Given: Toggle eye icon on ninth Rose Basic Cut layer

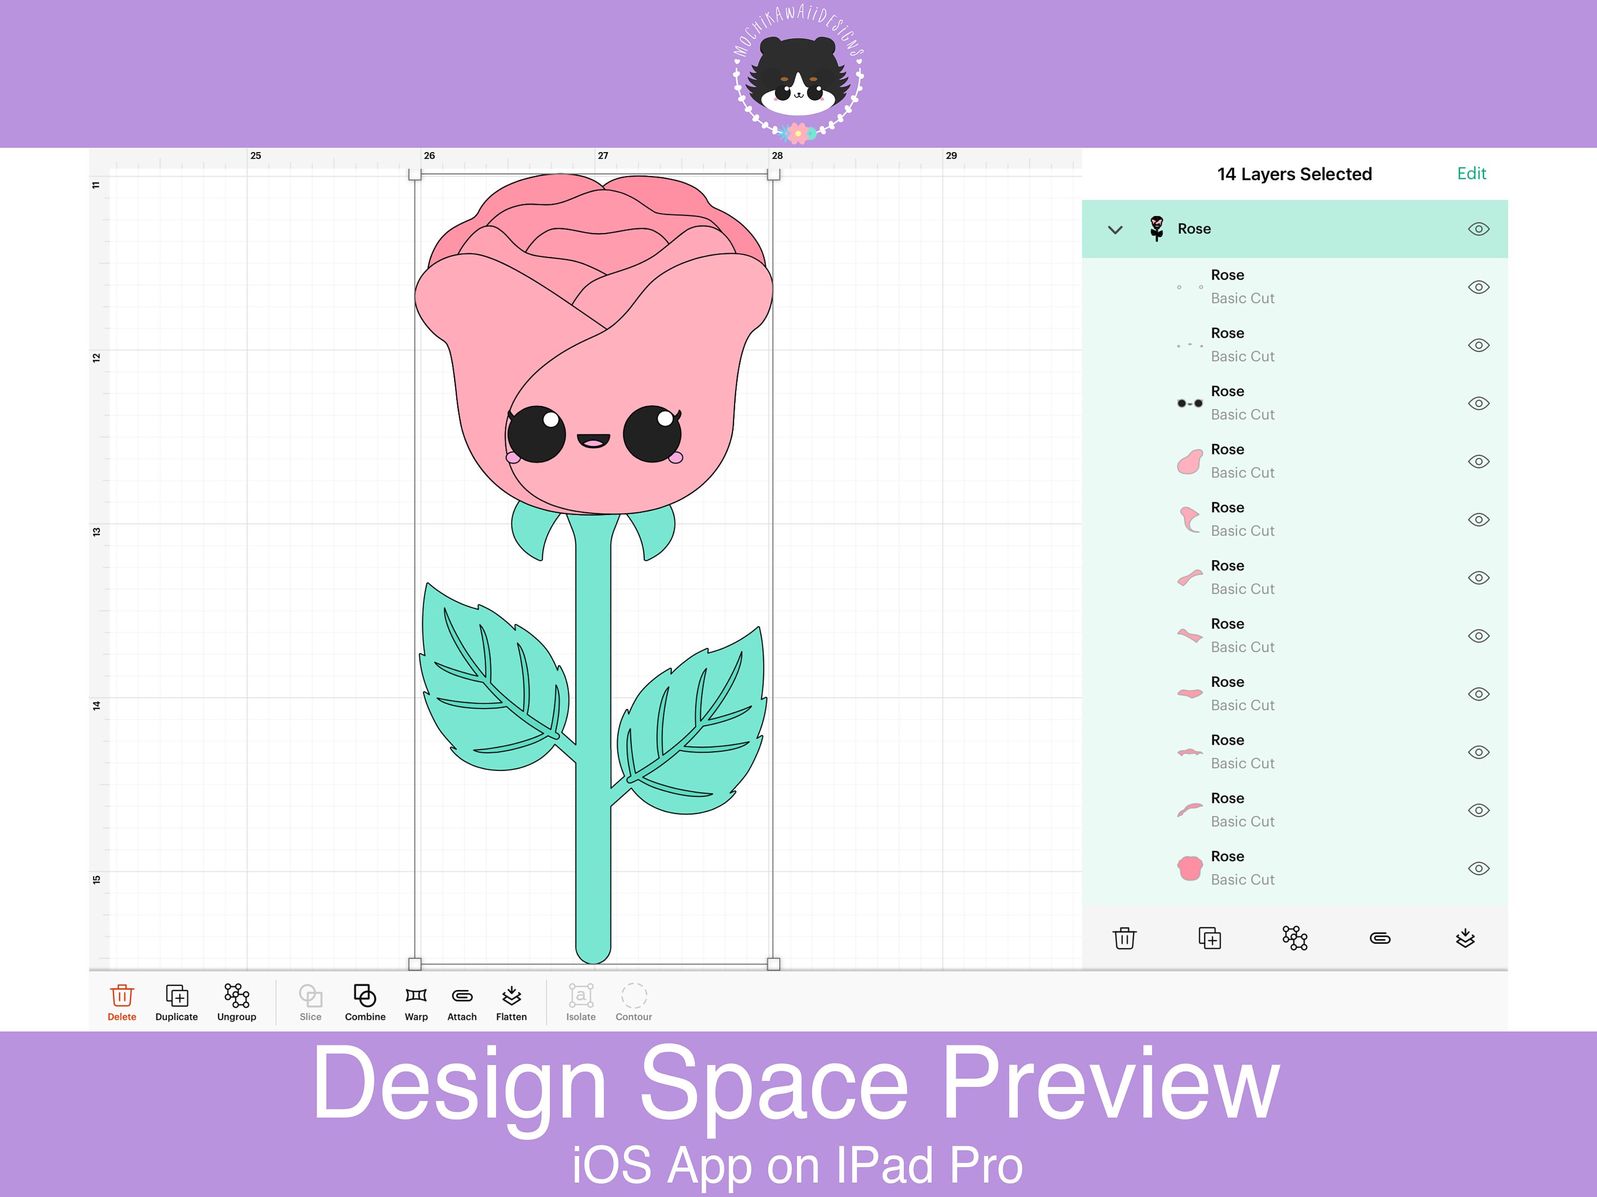Looking at the screenshot, I should click(x=1479, y=752).
